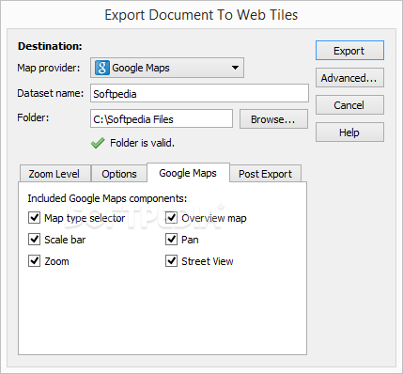The height and width of the screenshot is (374, 403).
Task: Toggle the Map type selector checkbox
Action: pos(34,218)
